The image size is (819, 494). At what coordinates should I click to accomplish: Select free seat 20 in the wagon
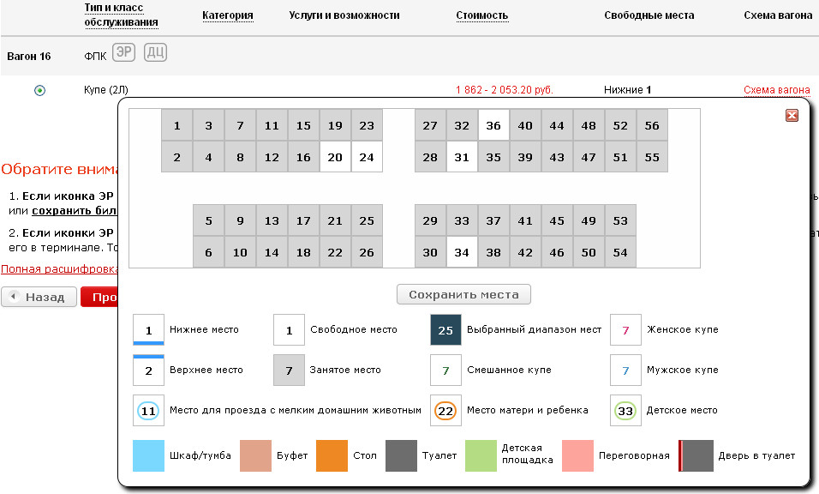pos(335,157)
